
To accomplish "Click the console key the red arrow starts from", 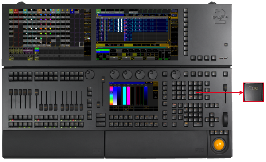I will [196, 93].
